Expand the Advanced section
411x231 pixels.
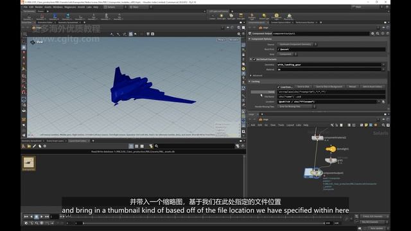point(251,76)
